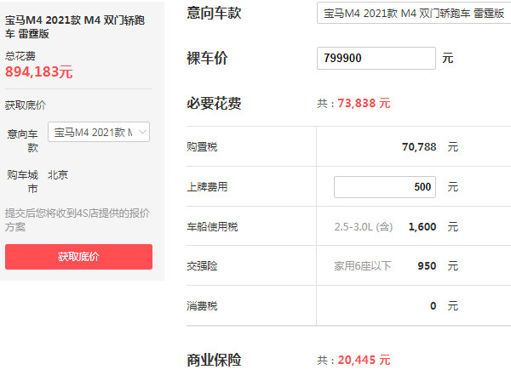Viewport: 511px width, 381px height.
Task: Click the 提交后您将收到4S店 hint text
Action: coord(78,220)
